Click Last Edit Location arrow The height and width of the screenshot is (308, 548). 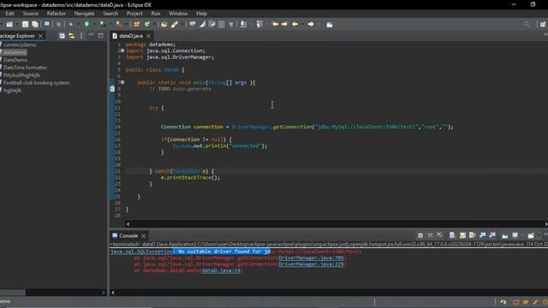pos(275,24)
